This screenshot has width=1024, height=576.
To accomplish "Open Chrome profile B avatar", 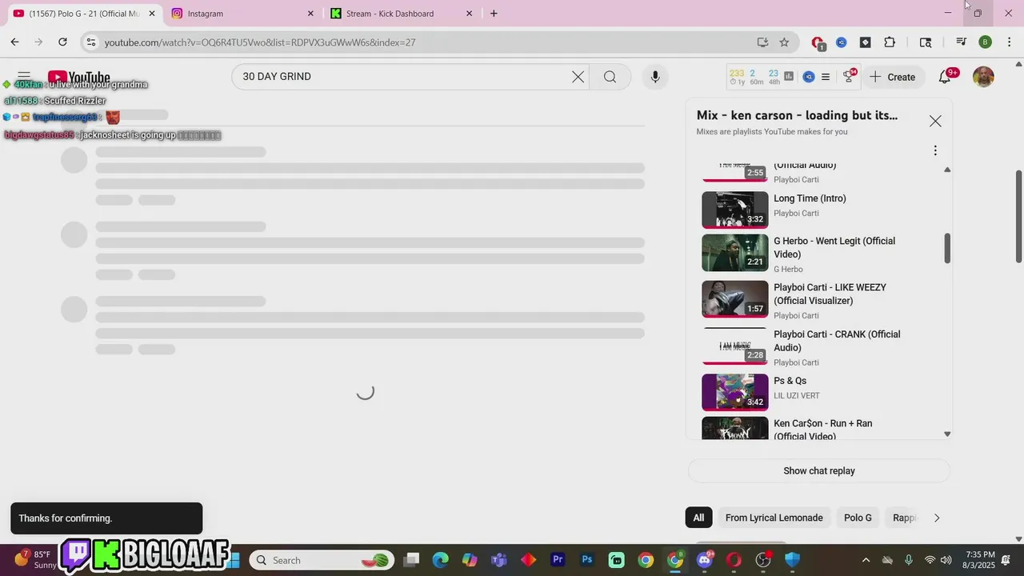I will tap(985, 42).
